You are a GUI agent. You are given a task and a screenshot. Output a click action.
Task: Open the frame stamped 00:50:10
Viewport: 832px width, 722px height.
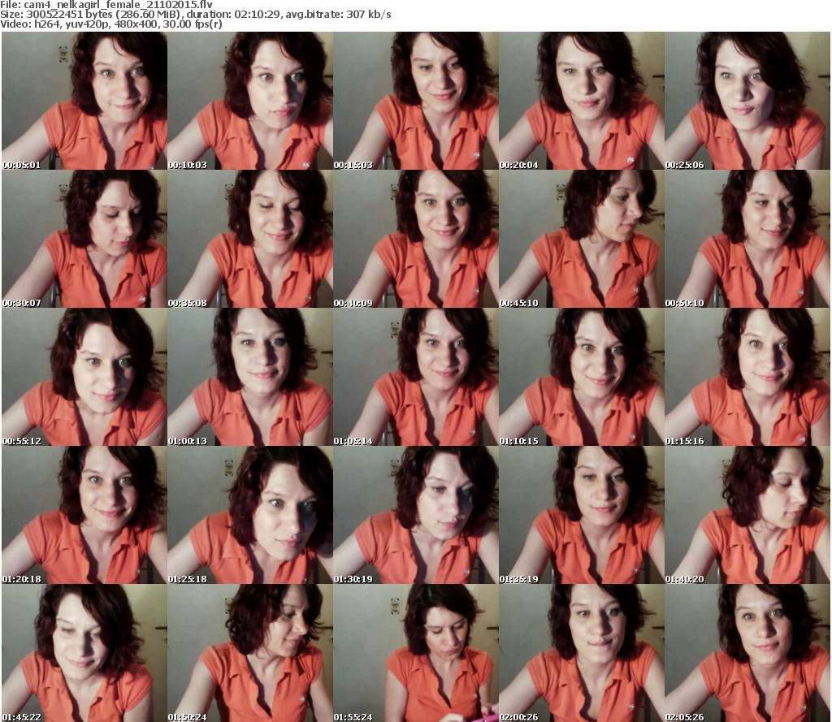[747, 239]
